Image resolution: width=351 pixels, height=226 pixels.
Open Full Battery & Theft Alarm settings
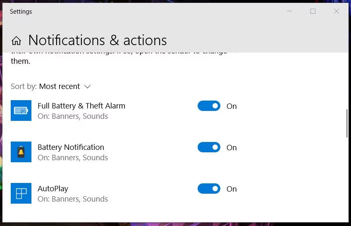pyautogui.click(x=81, y=106)
